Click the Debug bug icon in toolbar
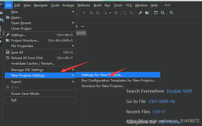 point(91,13)
